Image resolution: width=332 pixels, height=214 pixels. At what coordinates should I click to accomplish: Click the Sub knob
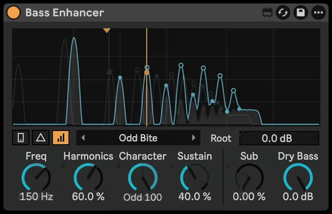pos(249,178)
